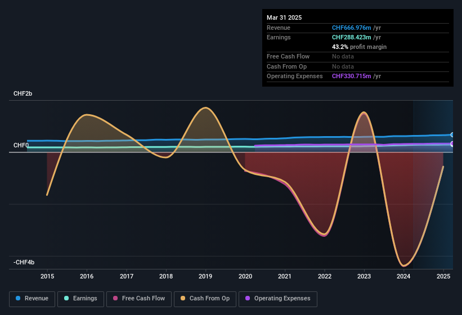The width and height of the screenshot is (462, 315).
Task: Click the -CHF4b y-axis label
Action: coord(24,262)
